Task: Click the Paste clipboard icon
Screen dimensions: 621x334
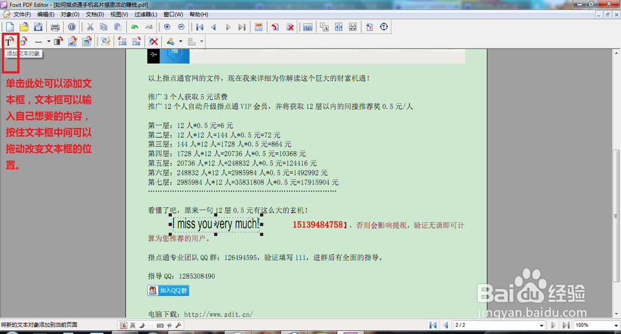Action: click(118, 27)
